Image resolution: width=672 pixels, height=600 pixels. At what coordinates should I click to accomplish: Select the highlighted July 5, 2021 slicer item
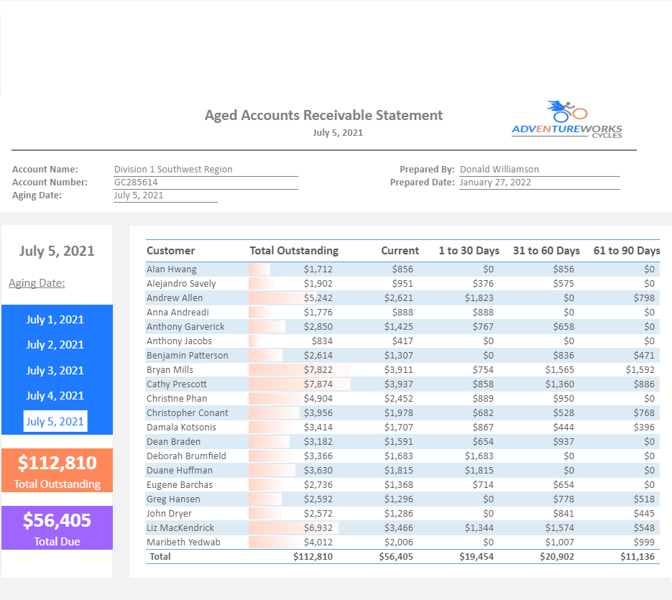[x=55, y=421]
